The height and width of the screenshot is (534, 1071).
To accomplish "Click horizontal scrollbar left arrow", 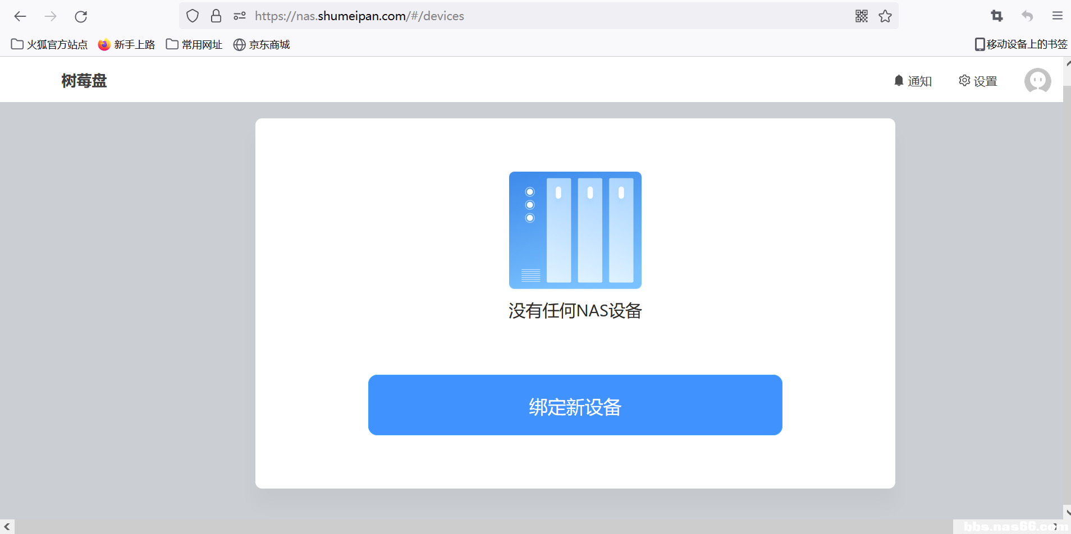I will point(7,527).
